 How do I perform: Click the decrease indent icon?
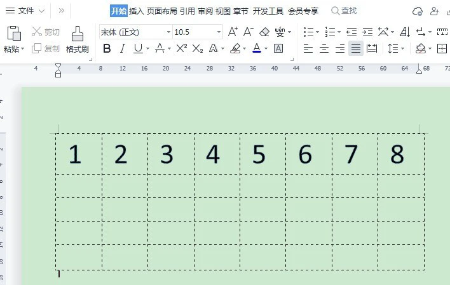(x=351, y=32)
